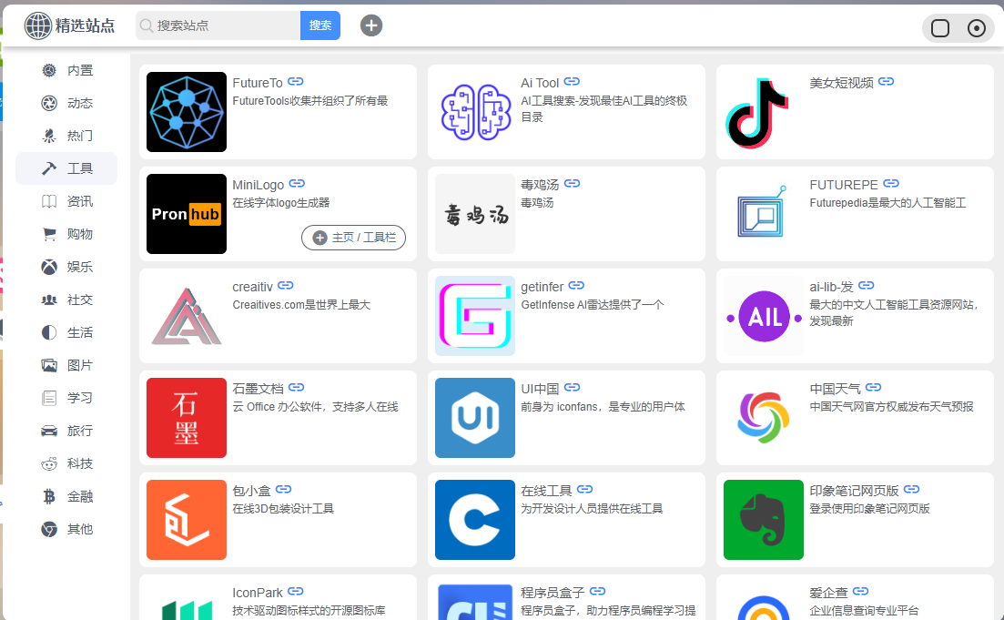This screenshot has width=1004, height=620.
Task: Select the 其他 sidebar category
Action: pos(66,529)
